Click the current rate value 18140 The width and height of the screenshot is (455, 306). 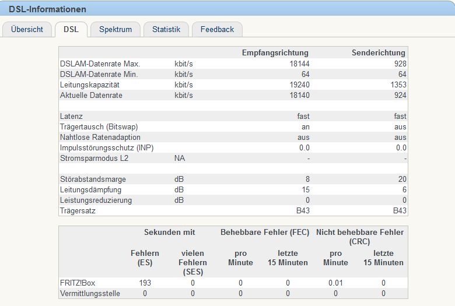click(299, 95)
